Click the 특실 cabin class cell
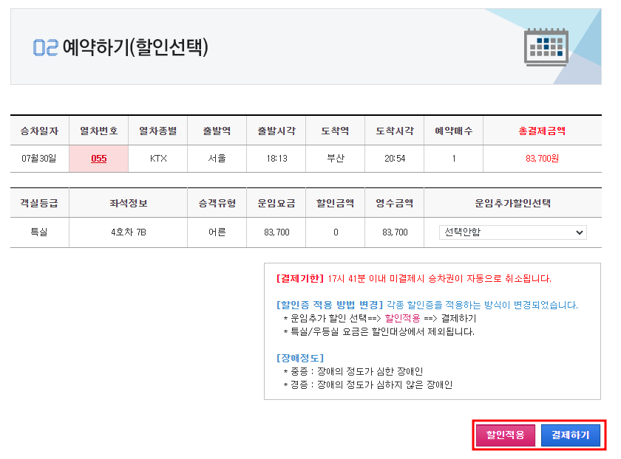621x459 pixels. point(38,232)
